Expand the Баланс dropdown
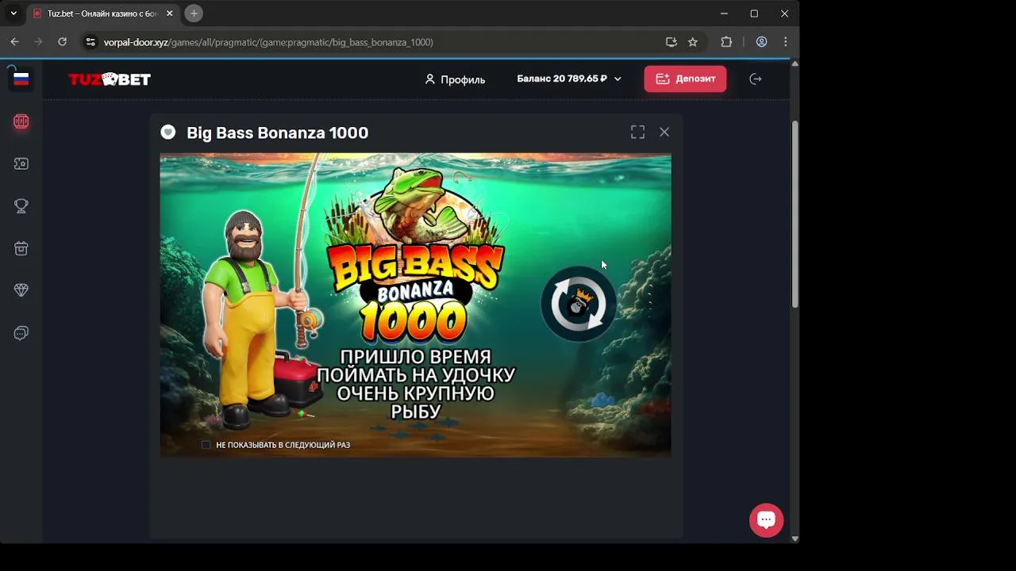Viewport: 1016px width, 571px height. point(569,79)
